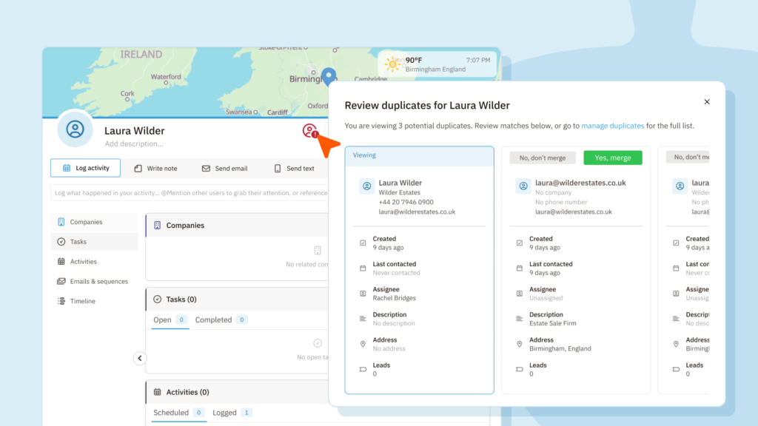Open Tasks in the left sidebar
Viewport: 758px width, 426px height.
(94, 242)
